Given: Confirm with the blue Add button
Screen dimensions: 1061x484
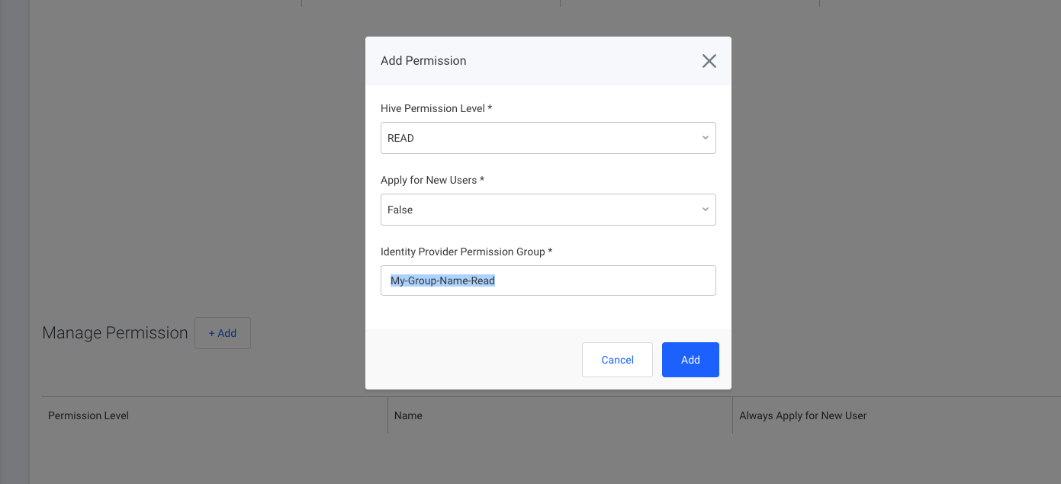Looking at the screenshot, I should [x=690, y=360].
